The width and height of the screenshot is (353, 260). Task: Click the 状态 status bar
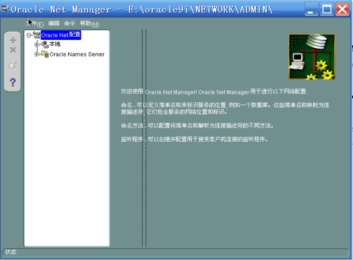coord(176,252)
